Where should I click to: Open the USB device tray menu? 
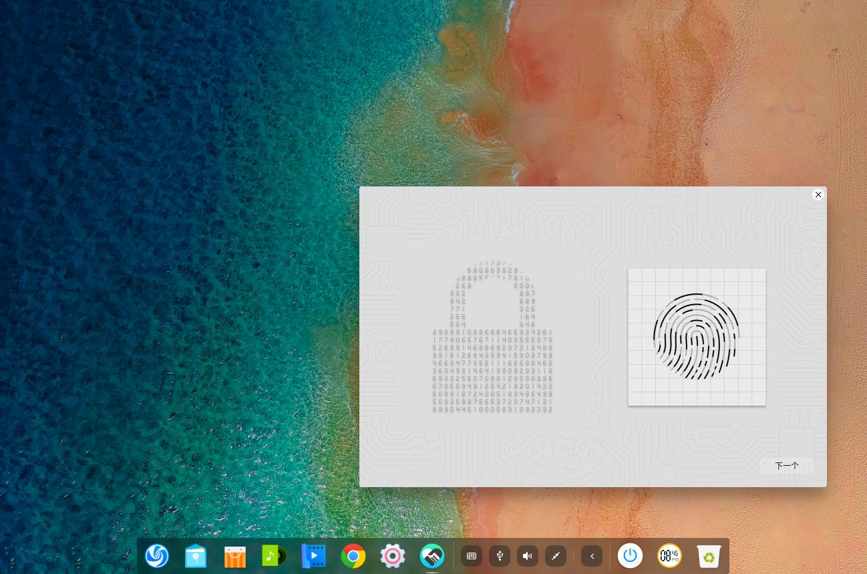tap(500, 556)
